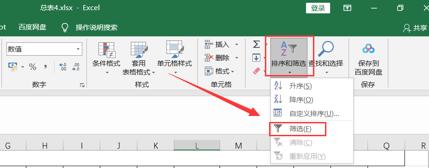Click 清除(C) clear filter item

pyautogui.click(x=312, y=142)
